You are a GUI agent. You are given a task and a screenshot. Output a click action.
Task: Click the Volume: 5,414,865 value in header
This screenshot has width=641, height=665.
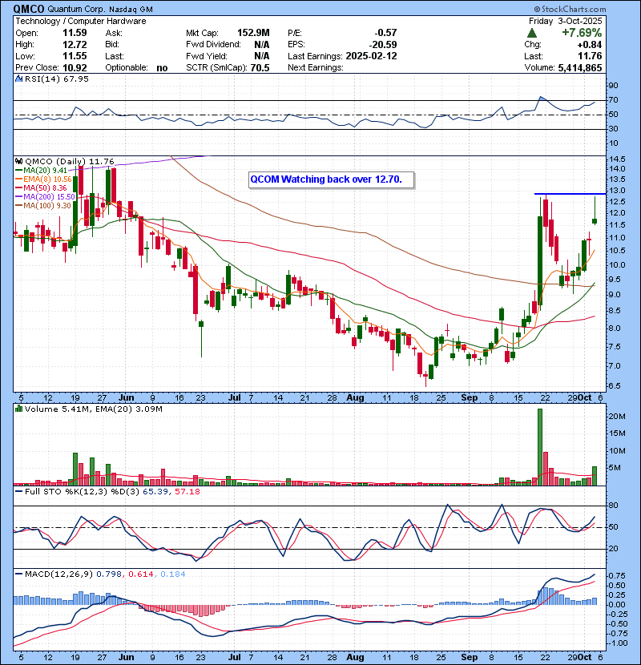[580, 68]
